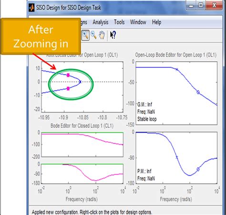Select the Zoom Out magnifier tool

click(x=94, y=35)
